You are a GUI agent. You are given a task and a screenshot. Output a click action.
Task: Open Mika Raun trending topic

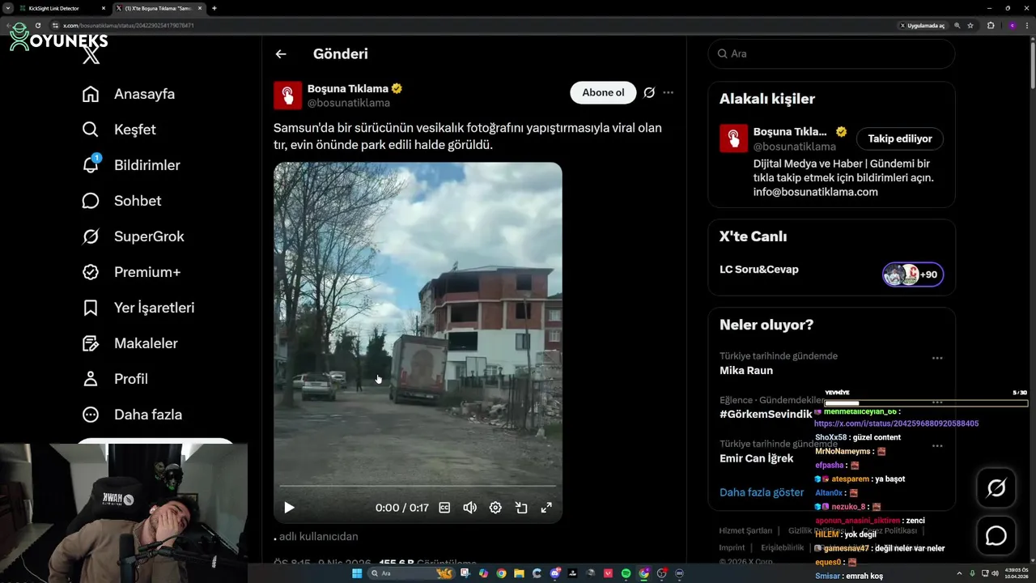coord(746,371)
